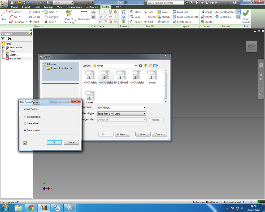Expand the Format panel dropdown

point(228,26)
